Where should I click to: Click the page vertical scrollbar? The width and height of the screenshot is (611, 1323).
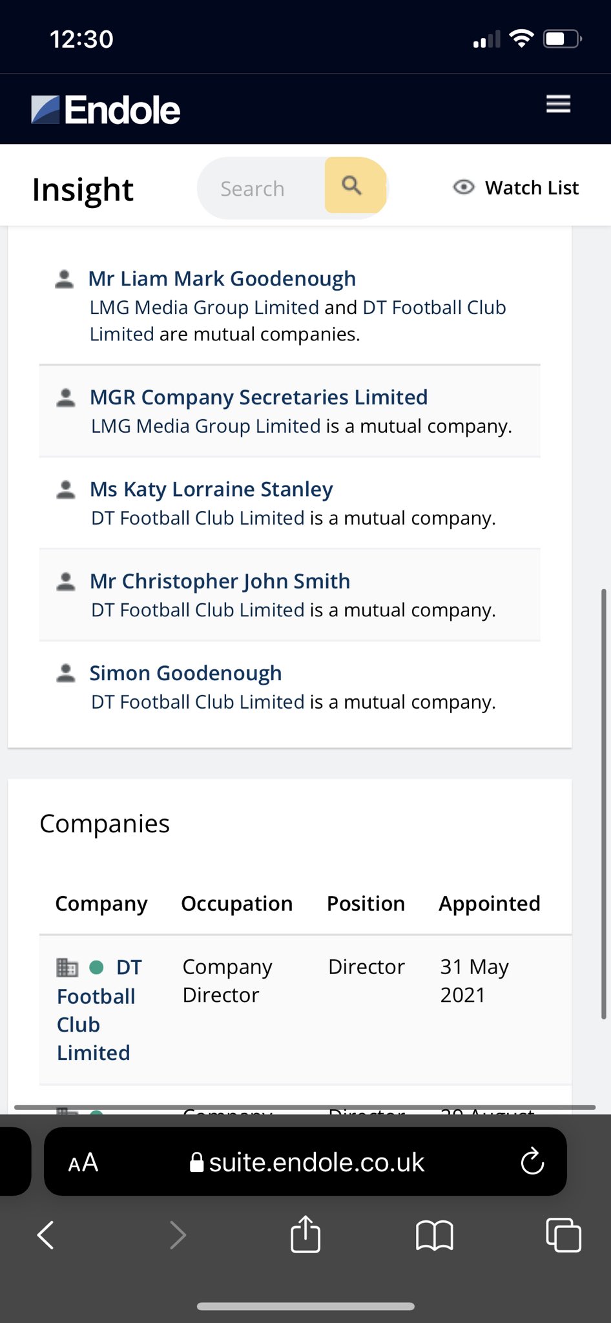(x=603, y=804)
